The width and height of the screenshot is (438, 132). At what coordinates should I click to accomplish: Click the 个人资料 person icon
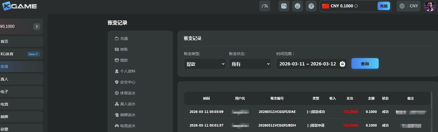coord(117,71)
